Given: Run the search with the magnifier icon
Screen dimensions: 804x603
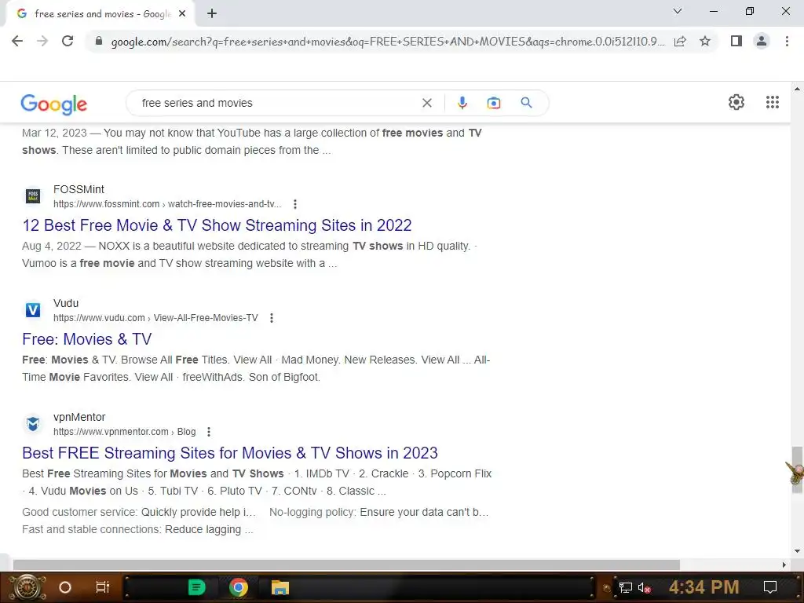Looking at the screenshot, I should pos(526,103).
